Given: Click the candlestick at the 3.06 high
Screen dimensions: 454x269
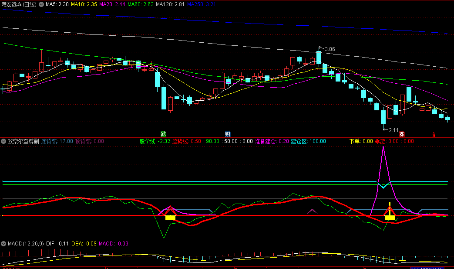Looking at the screenshot, I should click(319, 57).
